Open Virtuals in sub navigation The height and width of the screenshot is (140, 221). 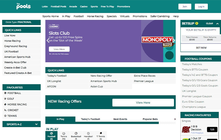point(125,16)
